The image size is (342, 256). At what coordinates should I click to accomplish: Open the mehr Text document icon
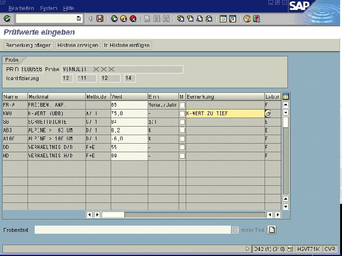272,229
